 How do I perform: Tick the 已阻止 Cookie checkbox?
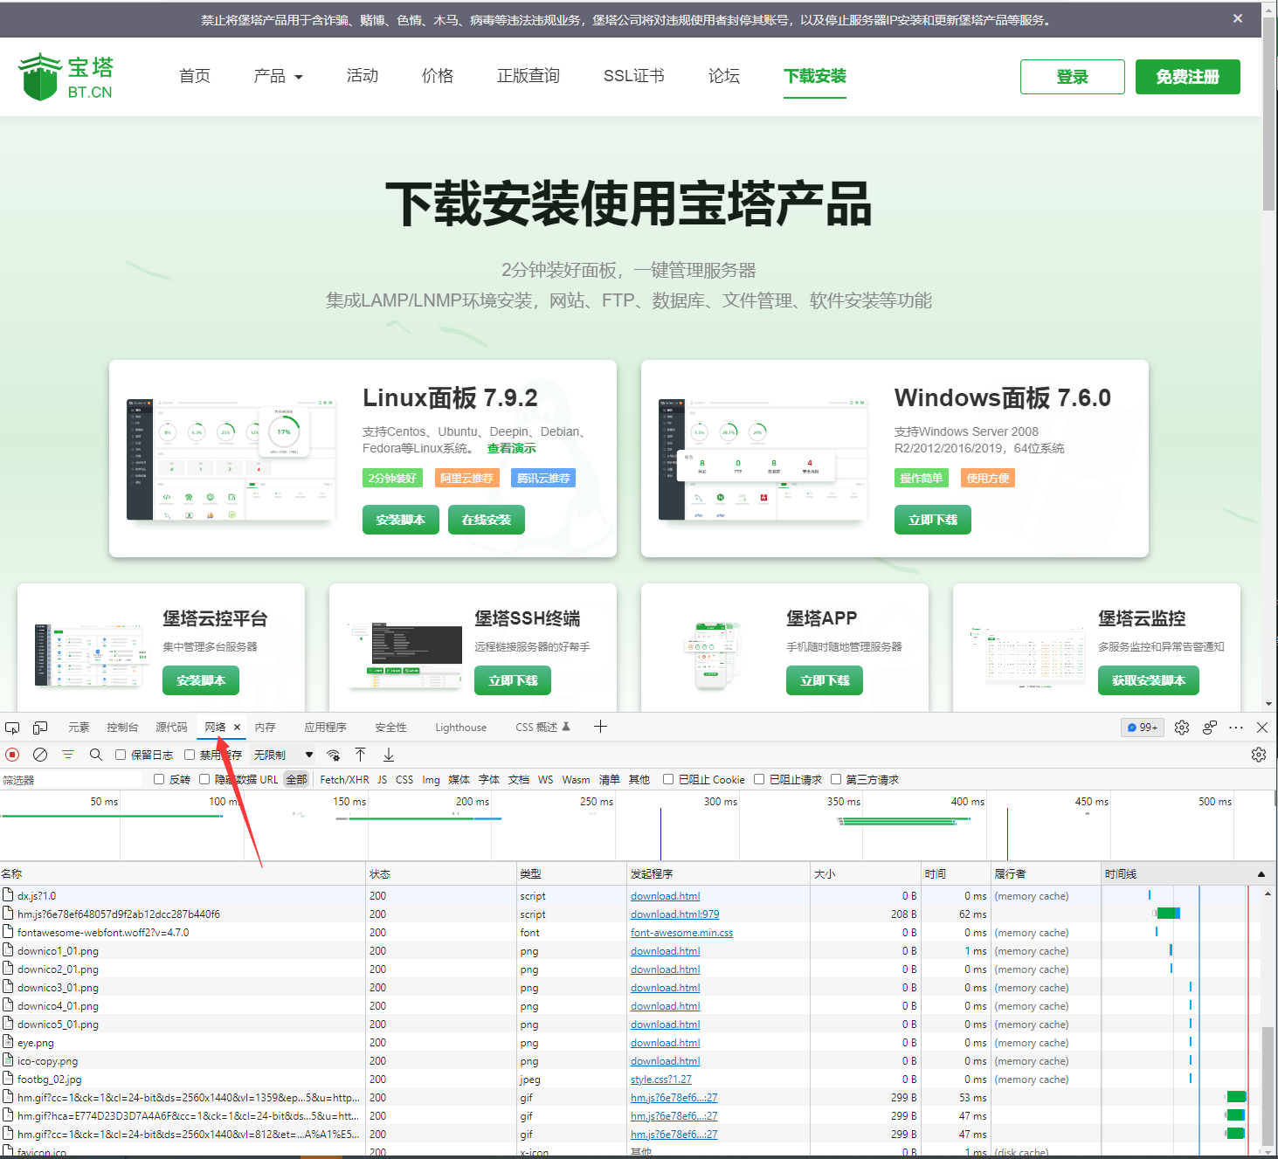tap(668, 779)
